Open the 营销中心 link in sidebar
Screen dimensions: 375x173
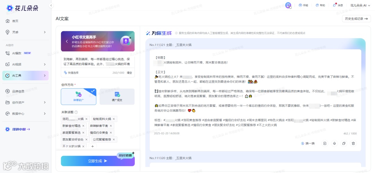click(18, 129)
